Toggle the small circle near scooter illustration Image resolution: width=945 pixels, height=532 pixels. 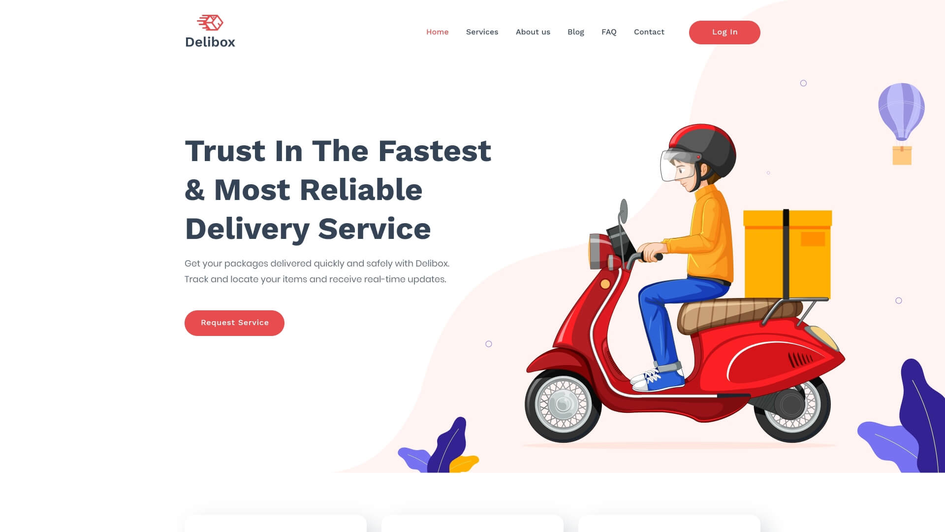(x=489, y=344)
